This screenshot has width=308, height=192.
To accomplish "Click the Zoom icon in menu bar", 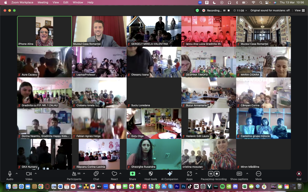I will tap(200, 2).
